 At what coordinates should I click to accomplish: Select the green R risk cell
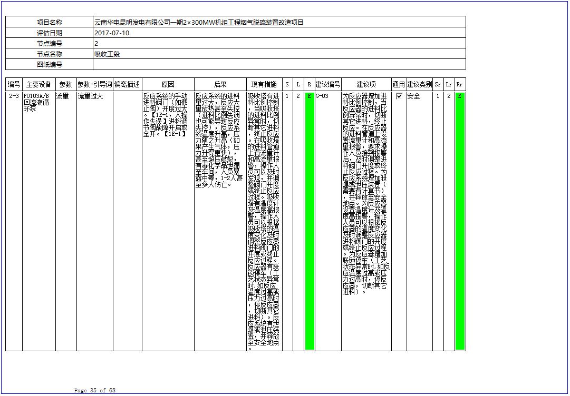point(310,221)
